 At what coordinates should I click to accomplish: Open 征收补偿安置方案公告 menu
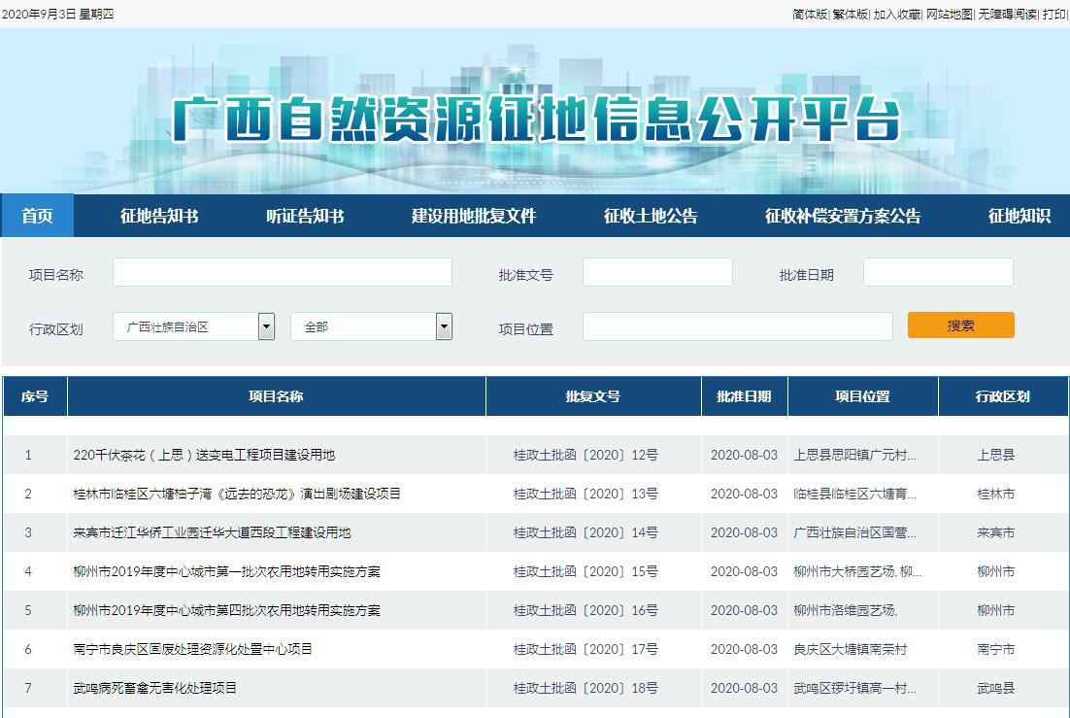842,216
